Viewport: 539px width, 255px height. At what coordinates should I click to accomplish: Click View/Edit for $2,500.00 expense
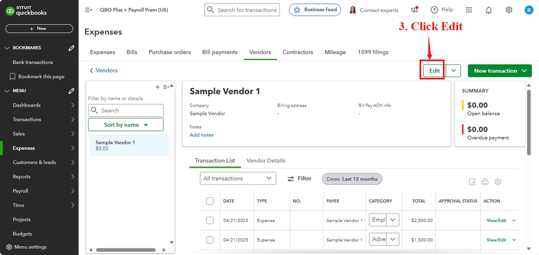pyautogui.click(x=496, y=220)
